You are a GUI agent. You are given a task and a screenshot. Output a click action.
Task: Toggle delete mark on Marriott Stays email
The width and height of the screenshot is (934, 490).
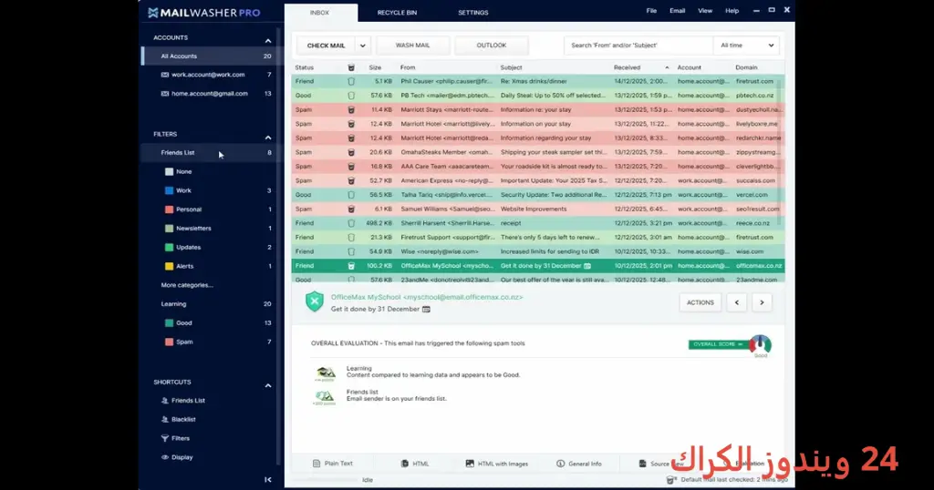point(351,110)
